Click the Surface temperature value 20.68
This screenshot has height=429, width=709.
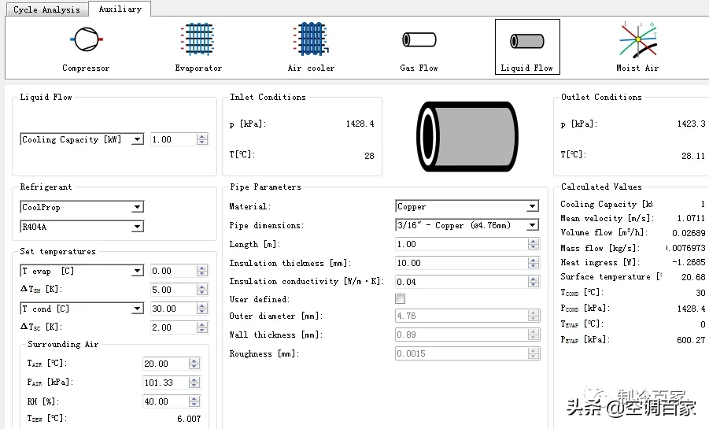pos(693,277)
